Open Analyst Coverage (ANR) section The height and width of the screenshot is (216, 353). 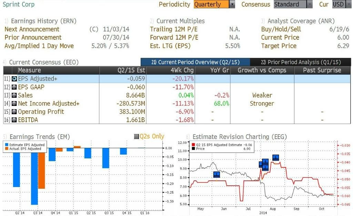click(x=301, y=21)
